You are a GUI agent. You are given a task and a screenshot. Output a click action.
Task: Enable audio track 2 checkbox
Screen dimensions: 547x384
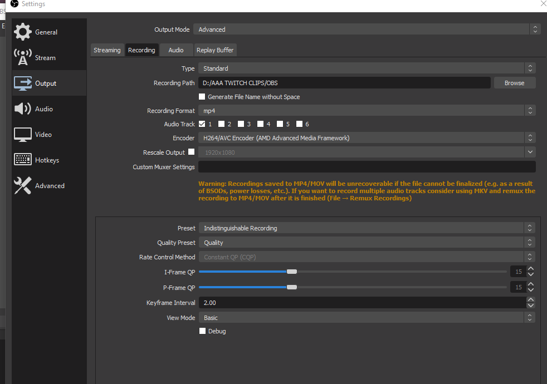pyautogui.click(x=221, y=124)
